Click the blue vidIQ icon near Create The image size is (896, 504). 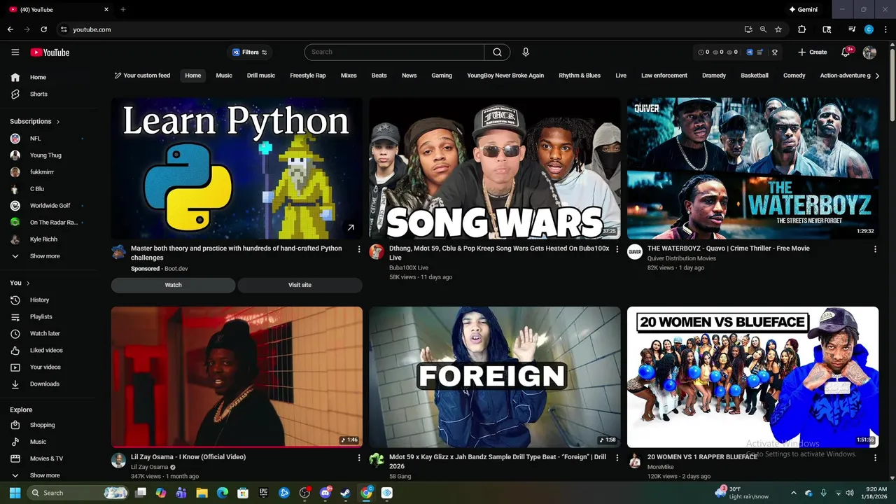point(750,52)
